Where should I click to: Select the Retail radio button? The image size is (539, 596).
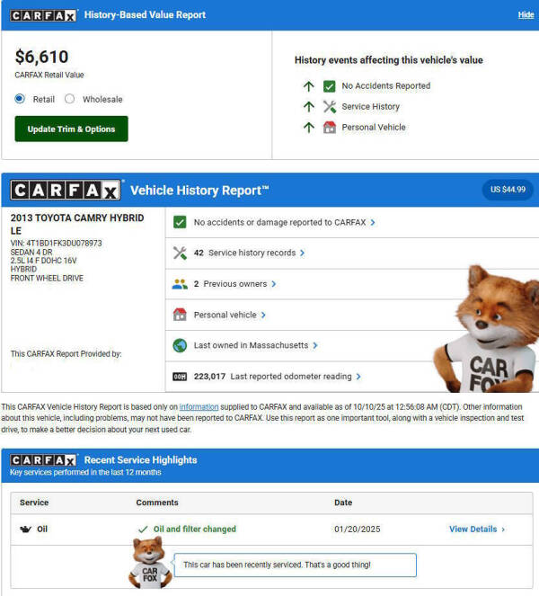(x=20, y=99)
